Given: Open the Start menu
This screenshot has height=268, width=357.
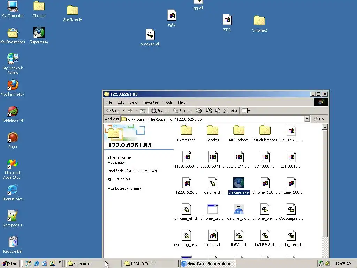Looking at the screenshot, I should point(10,263).
